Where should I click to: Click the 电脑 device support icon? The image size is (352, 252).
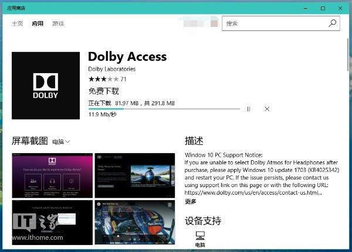(200, 239)
